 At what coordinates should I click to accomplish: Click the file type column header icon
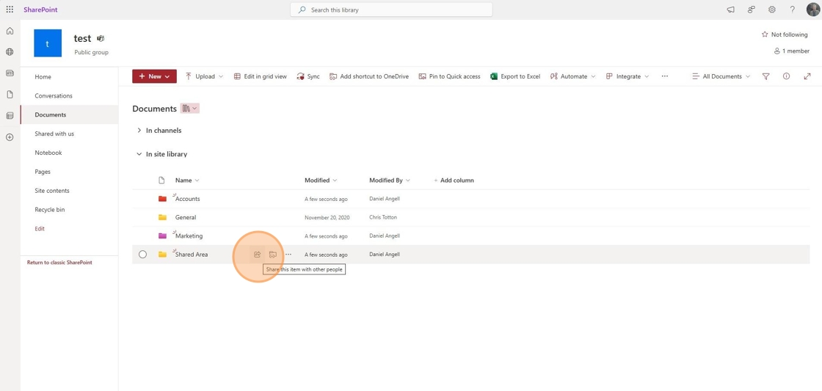(x=161, y=180)
